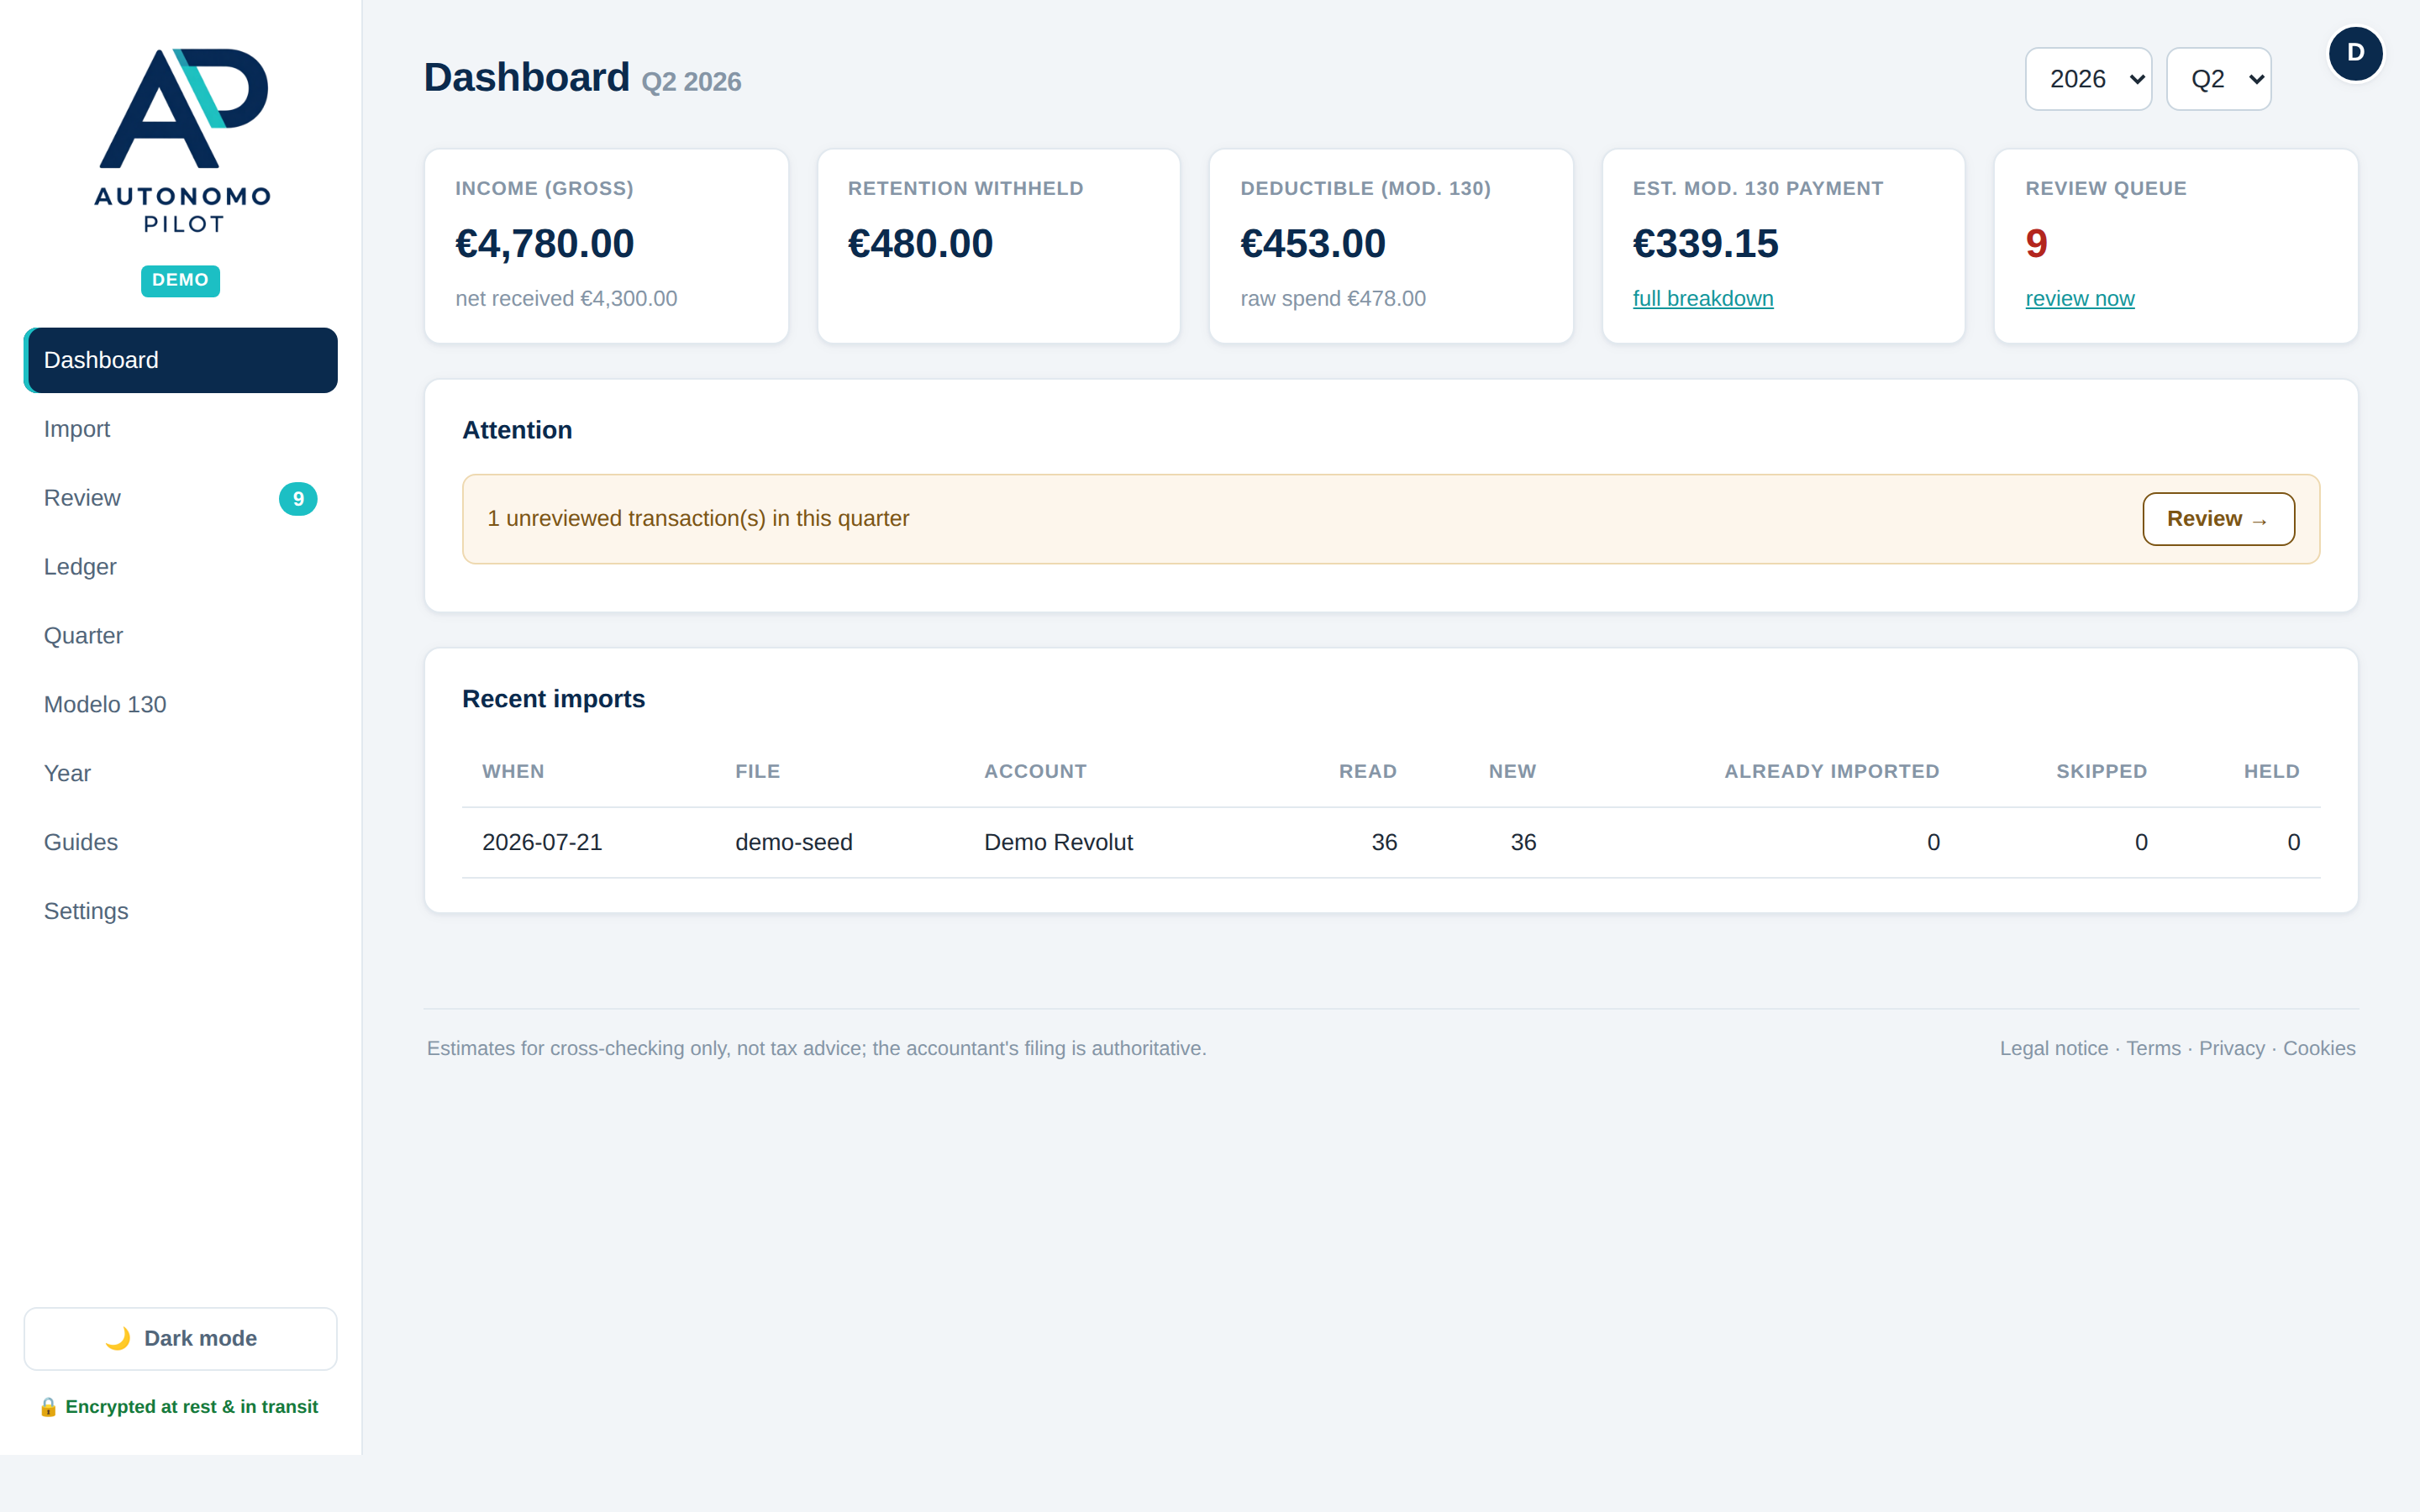Click import date 2026-07-21
Image resolution: width=2420 pixels, height=1512 pixels.
(542, 843)
